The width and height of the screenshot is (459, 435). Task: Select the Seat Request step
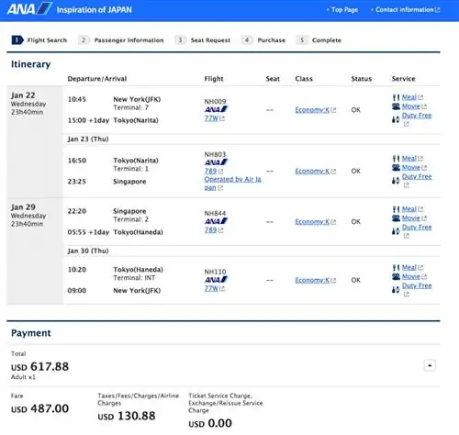pos(203,40)
